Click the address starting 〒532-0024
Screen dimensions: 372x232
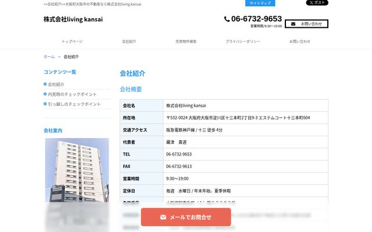click(x=238, y=118)
